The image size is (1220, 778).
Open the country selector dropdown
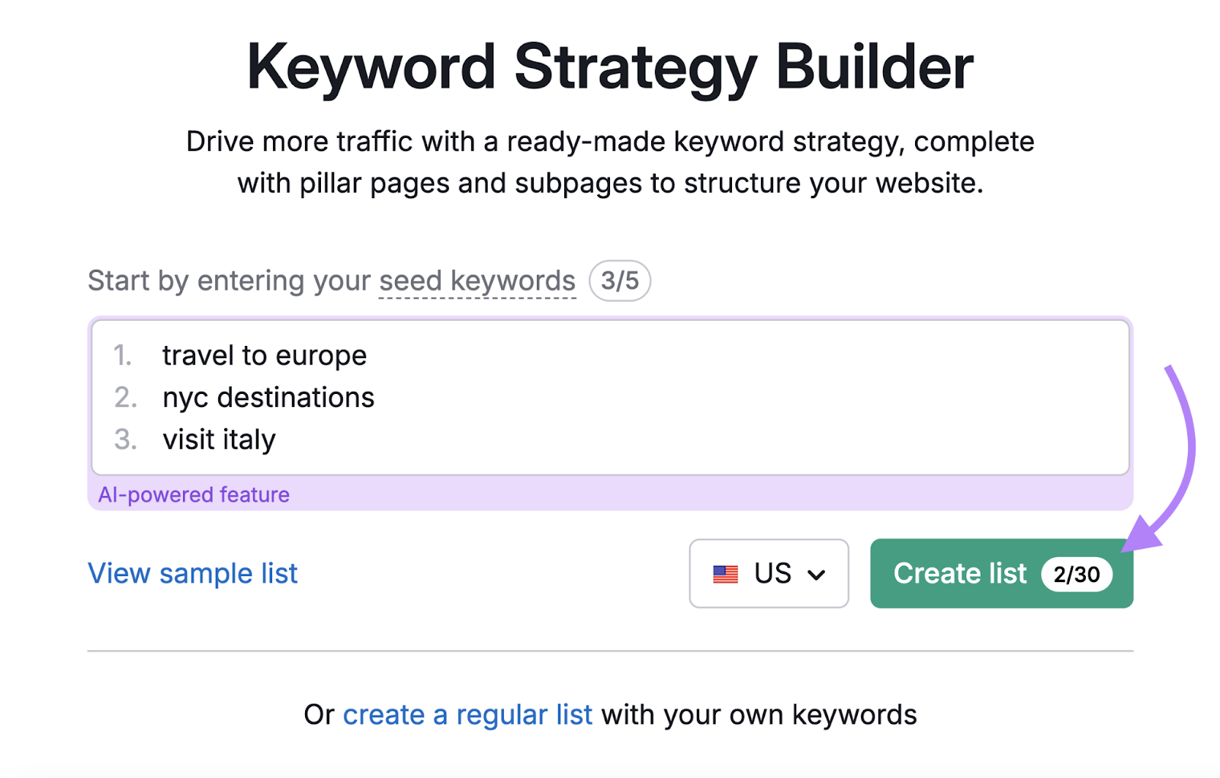tap(769, 574)
